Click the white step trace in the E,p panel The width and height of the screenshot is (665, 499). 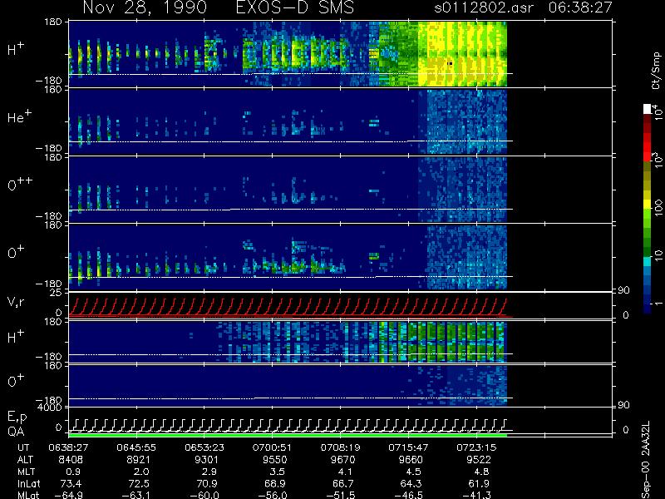288,425
